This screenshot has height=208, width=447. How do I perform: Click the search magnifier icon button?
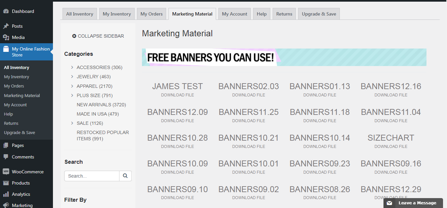[125, 176]
